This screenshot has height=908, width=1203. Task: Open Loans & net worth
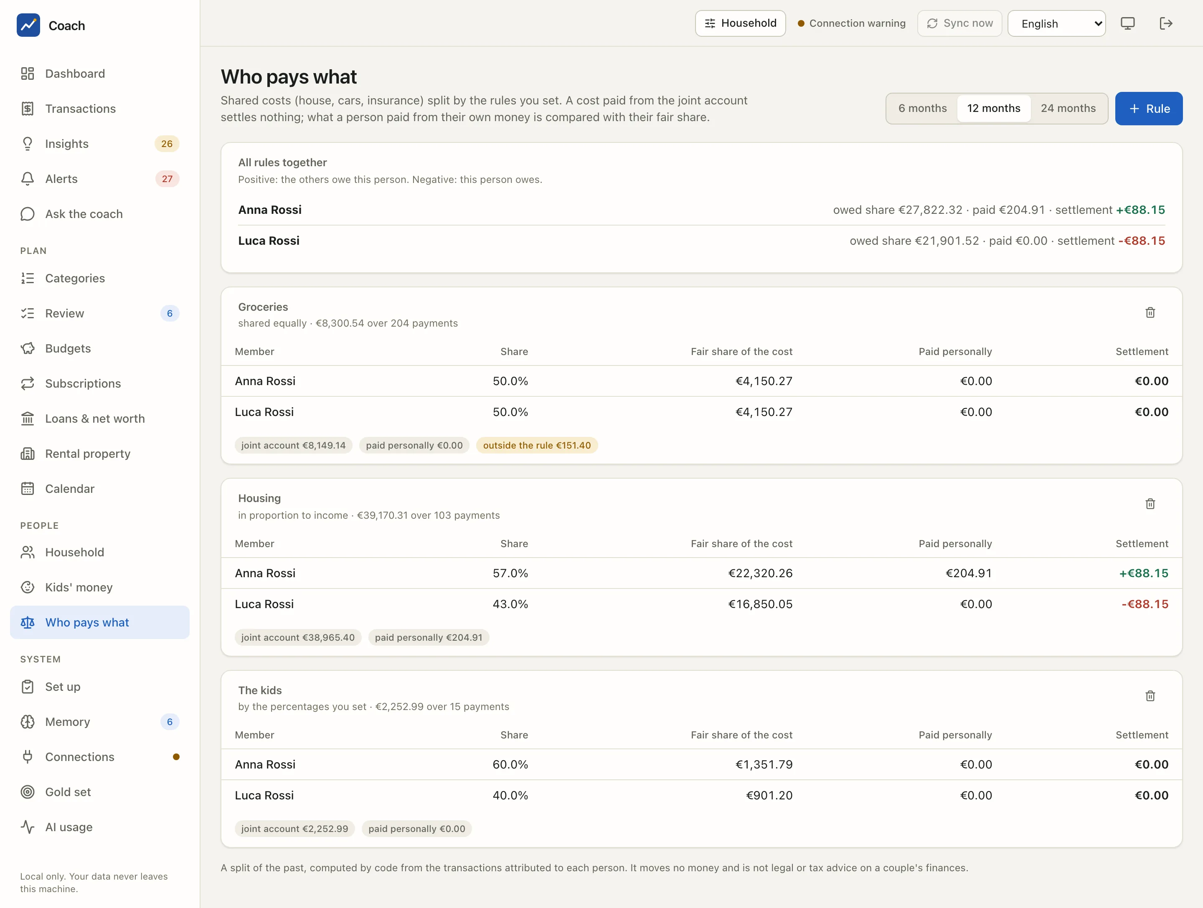(100, 418)
